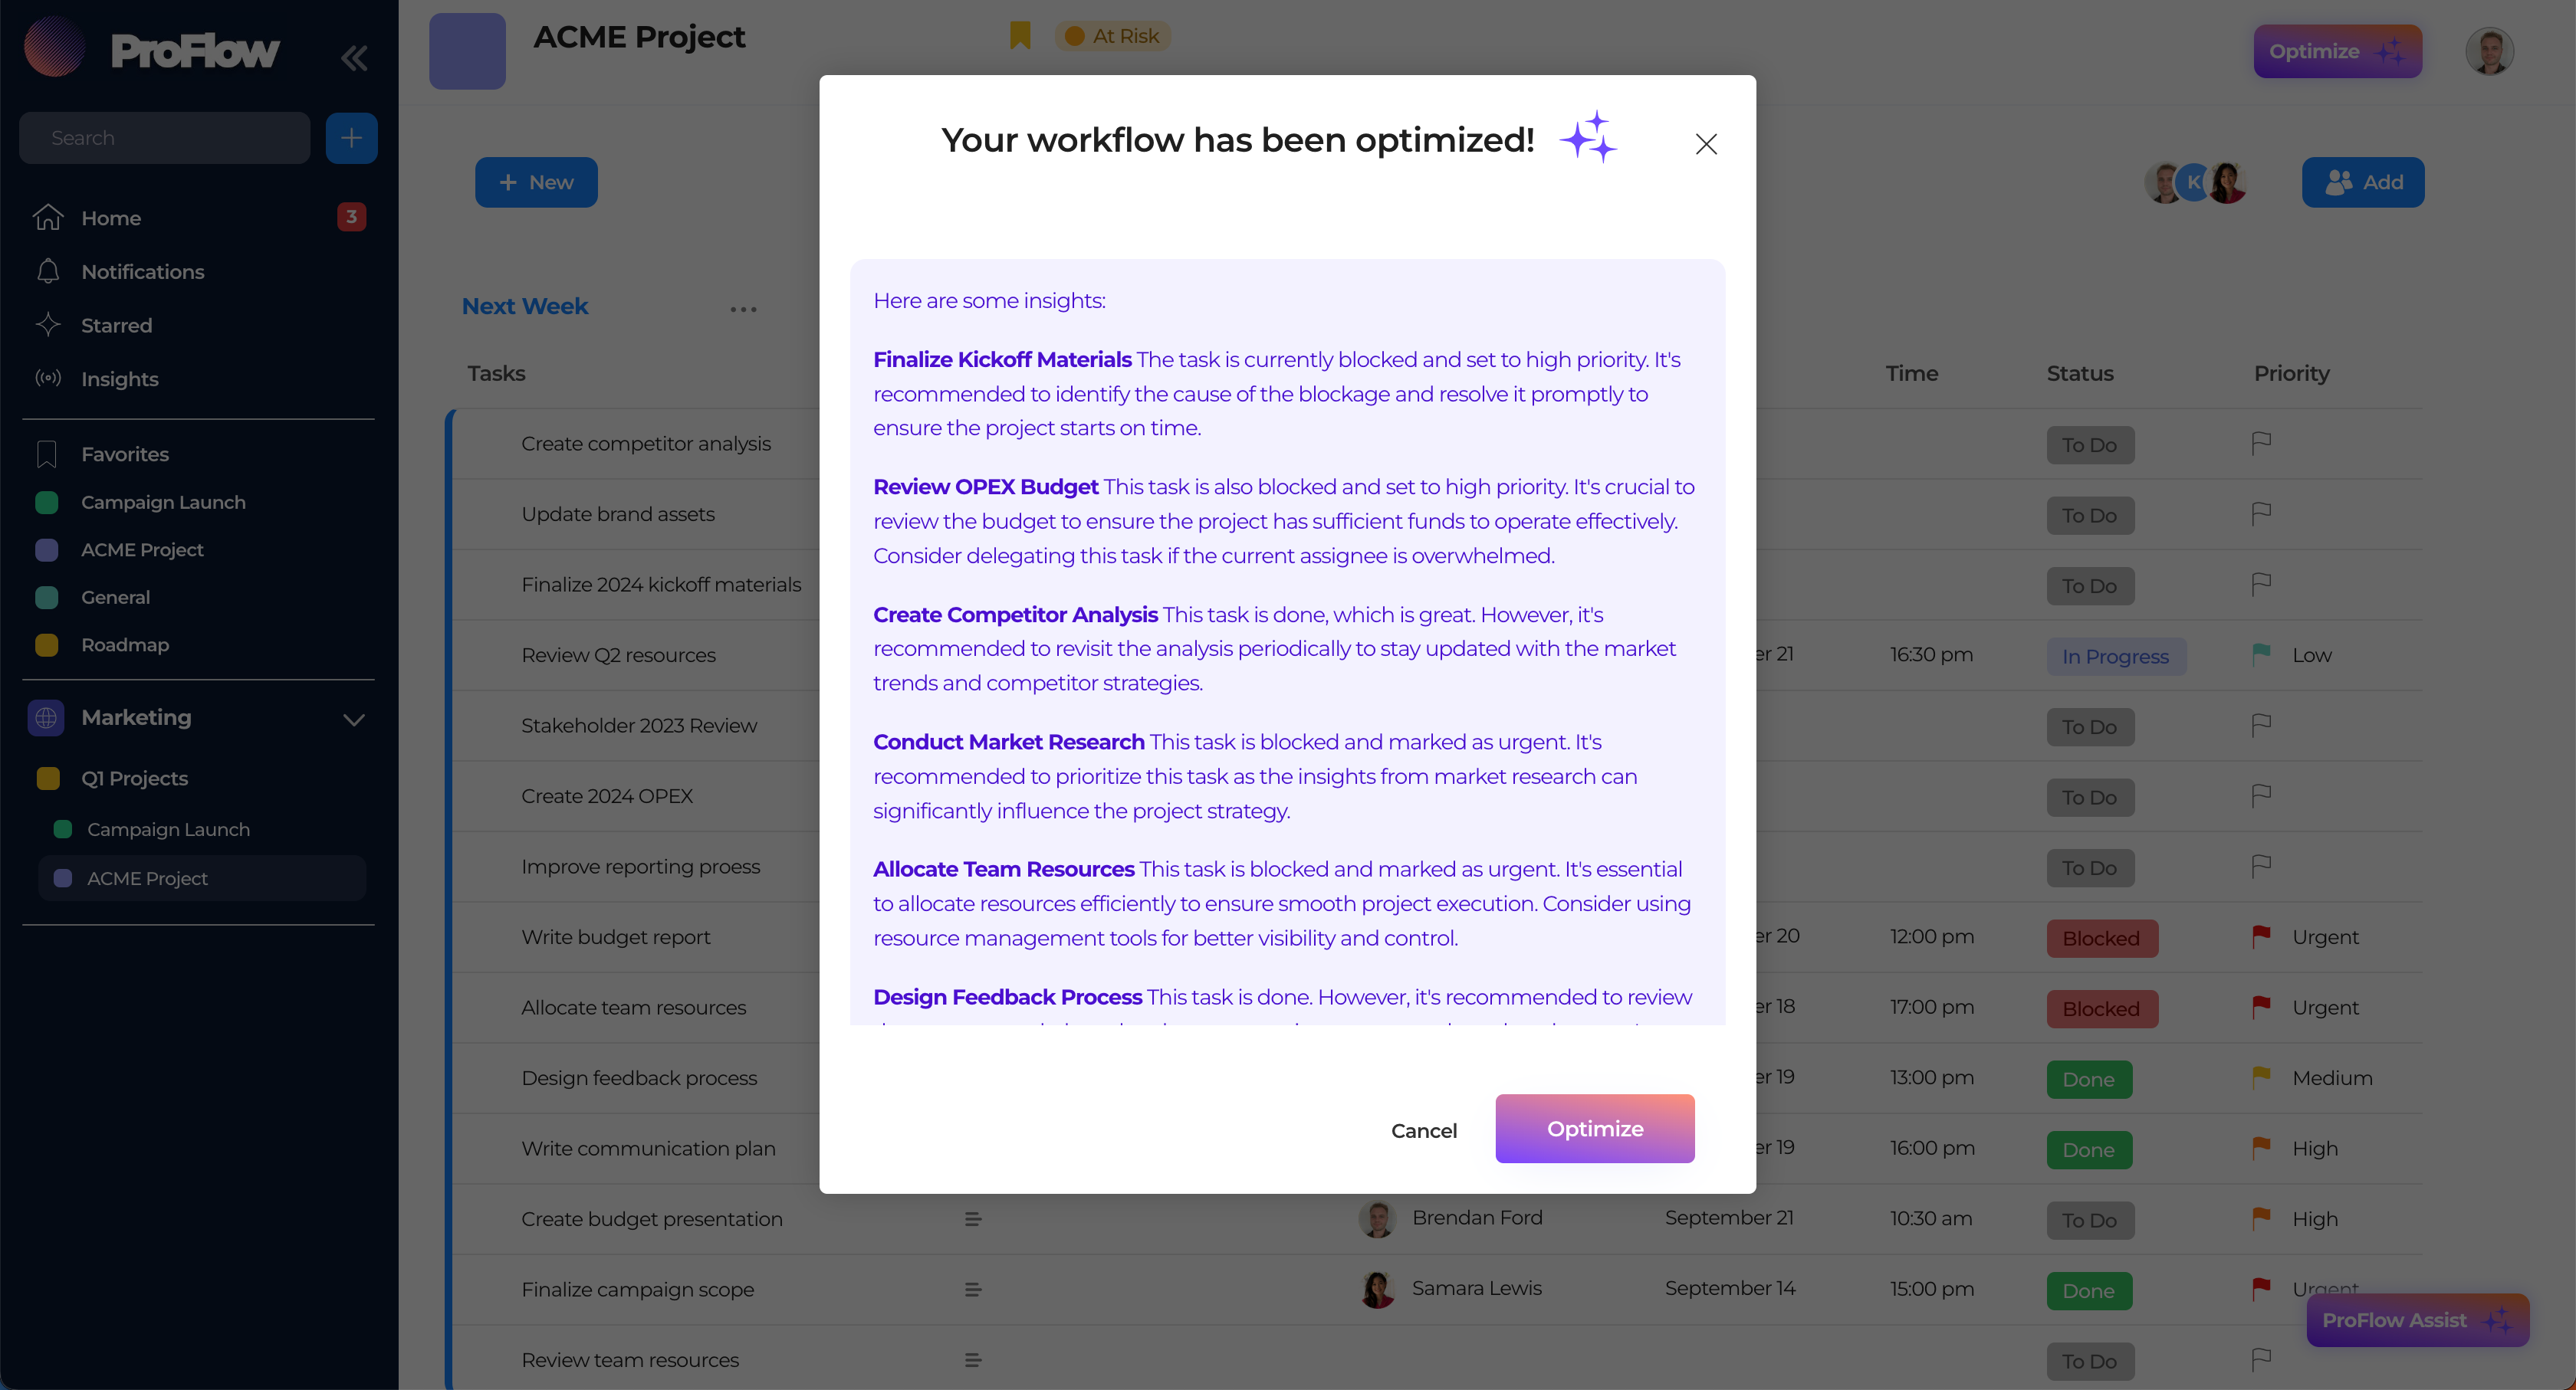Click the plus icon next to search
This screenshot has width=2576, height=1390.
(351, 138)
